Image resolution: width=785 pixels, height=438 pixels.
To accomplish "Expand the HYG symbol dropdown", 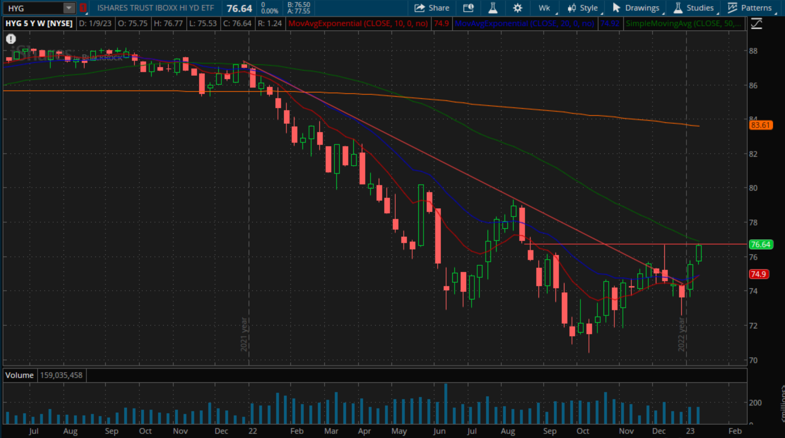I will [69, 8].
